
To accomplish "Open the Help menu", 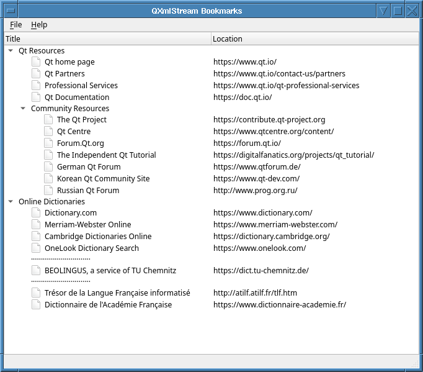I will (39, 25).
